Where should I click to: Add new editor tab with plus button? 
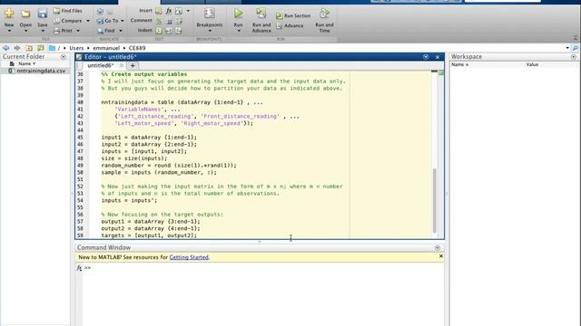[133, 66]
